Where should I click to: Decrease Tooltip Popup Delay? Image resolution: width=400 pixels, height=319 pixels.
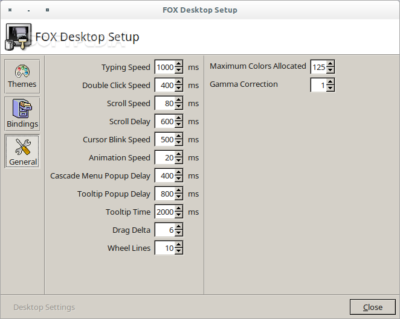coord(179,197)
